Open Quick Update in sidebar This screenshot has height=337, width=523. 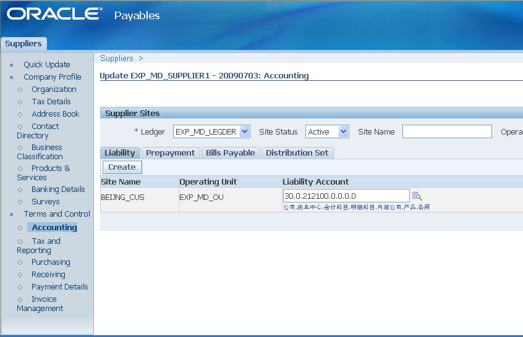(47, 65)
